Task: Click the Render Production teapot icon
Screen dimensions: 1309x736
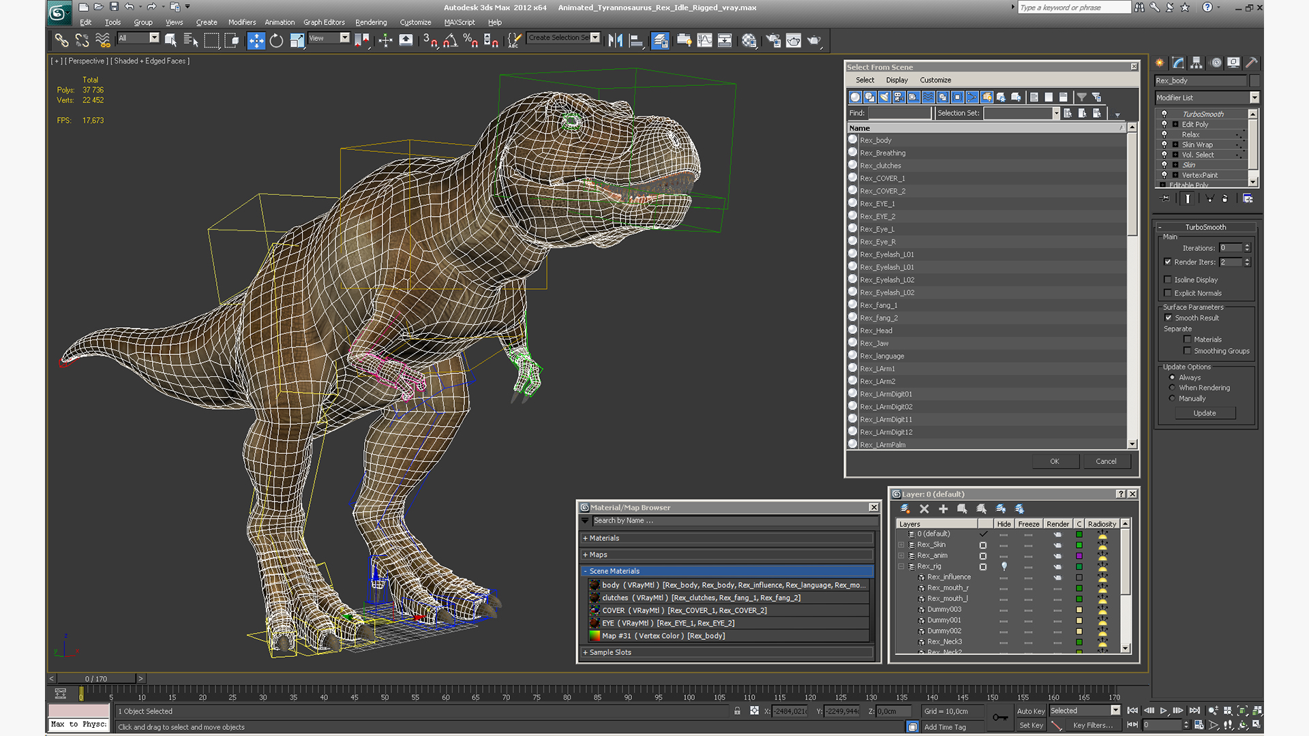Action: (x=815, y=41)
